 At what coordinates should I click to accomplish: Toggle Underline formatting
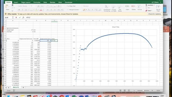click(26, 10)
